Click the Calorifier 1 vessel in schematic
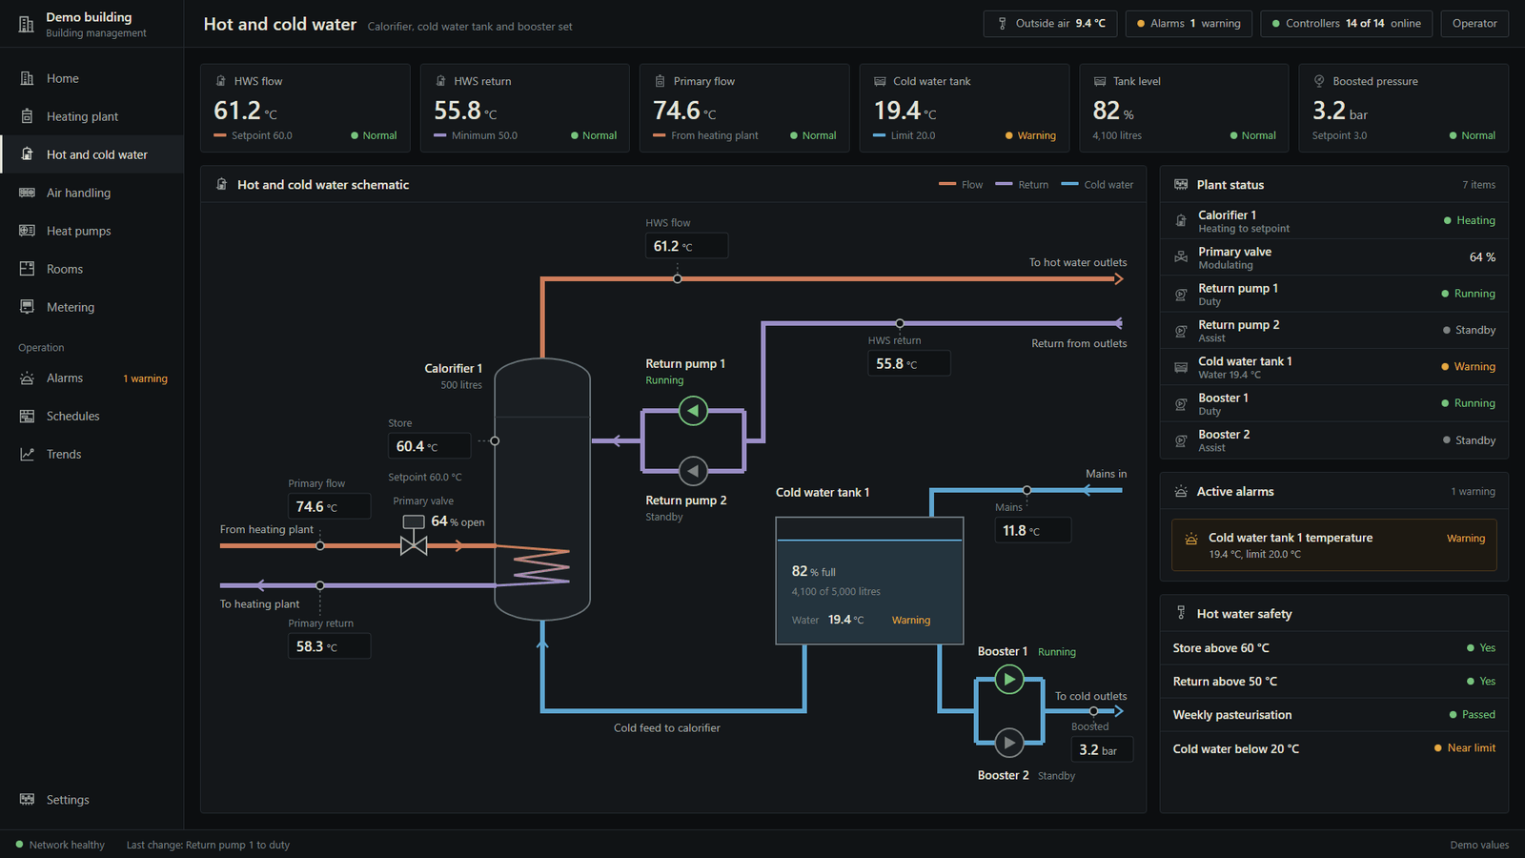The height and width of the screenshot is (858, 1525). click(x=542, y=489)
